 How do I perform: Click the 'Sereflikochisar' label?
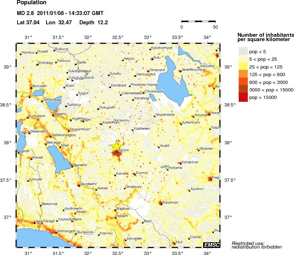click(194, 69)
